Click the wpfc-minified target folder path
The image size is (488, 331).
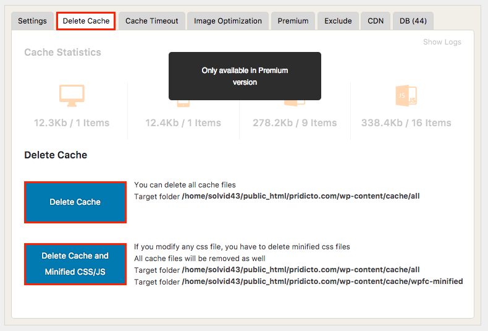[x=322, y=282]
